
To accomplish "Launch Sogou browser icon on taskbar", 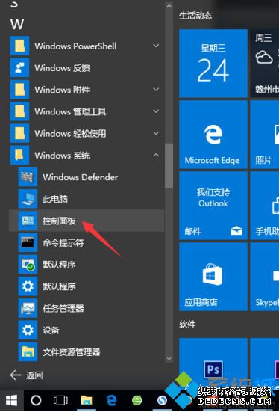I will (163, 401).
